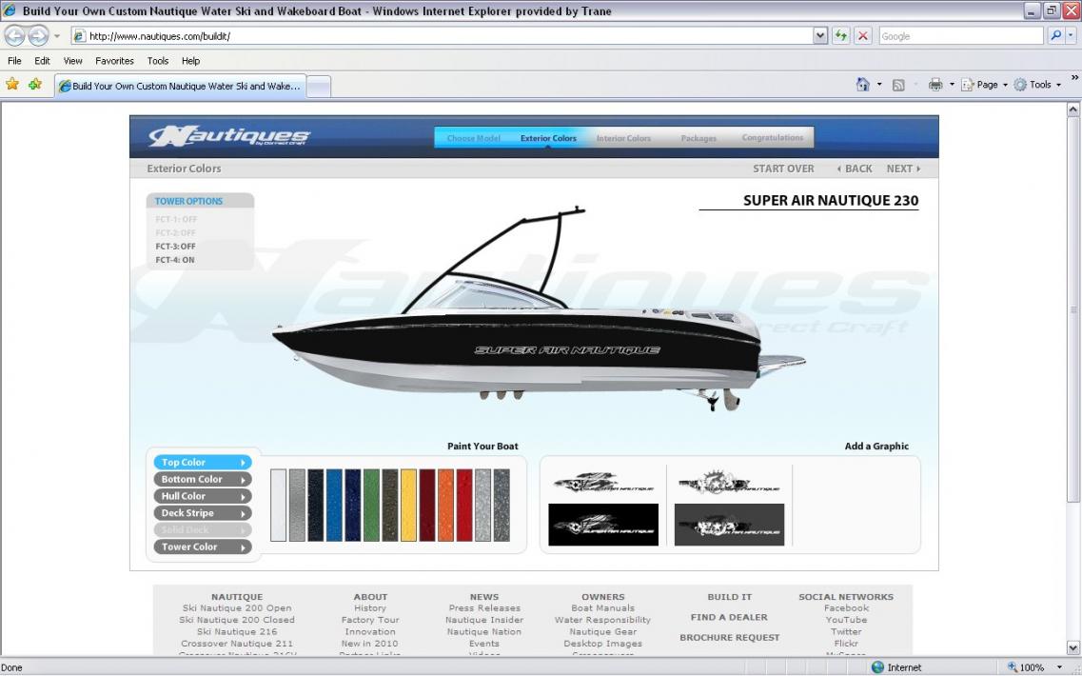Click the START OVER link
Viewport: 1082px width, 676px height.
[x=783, y=169]
